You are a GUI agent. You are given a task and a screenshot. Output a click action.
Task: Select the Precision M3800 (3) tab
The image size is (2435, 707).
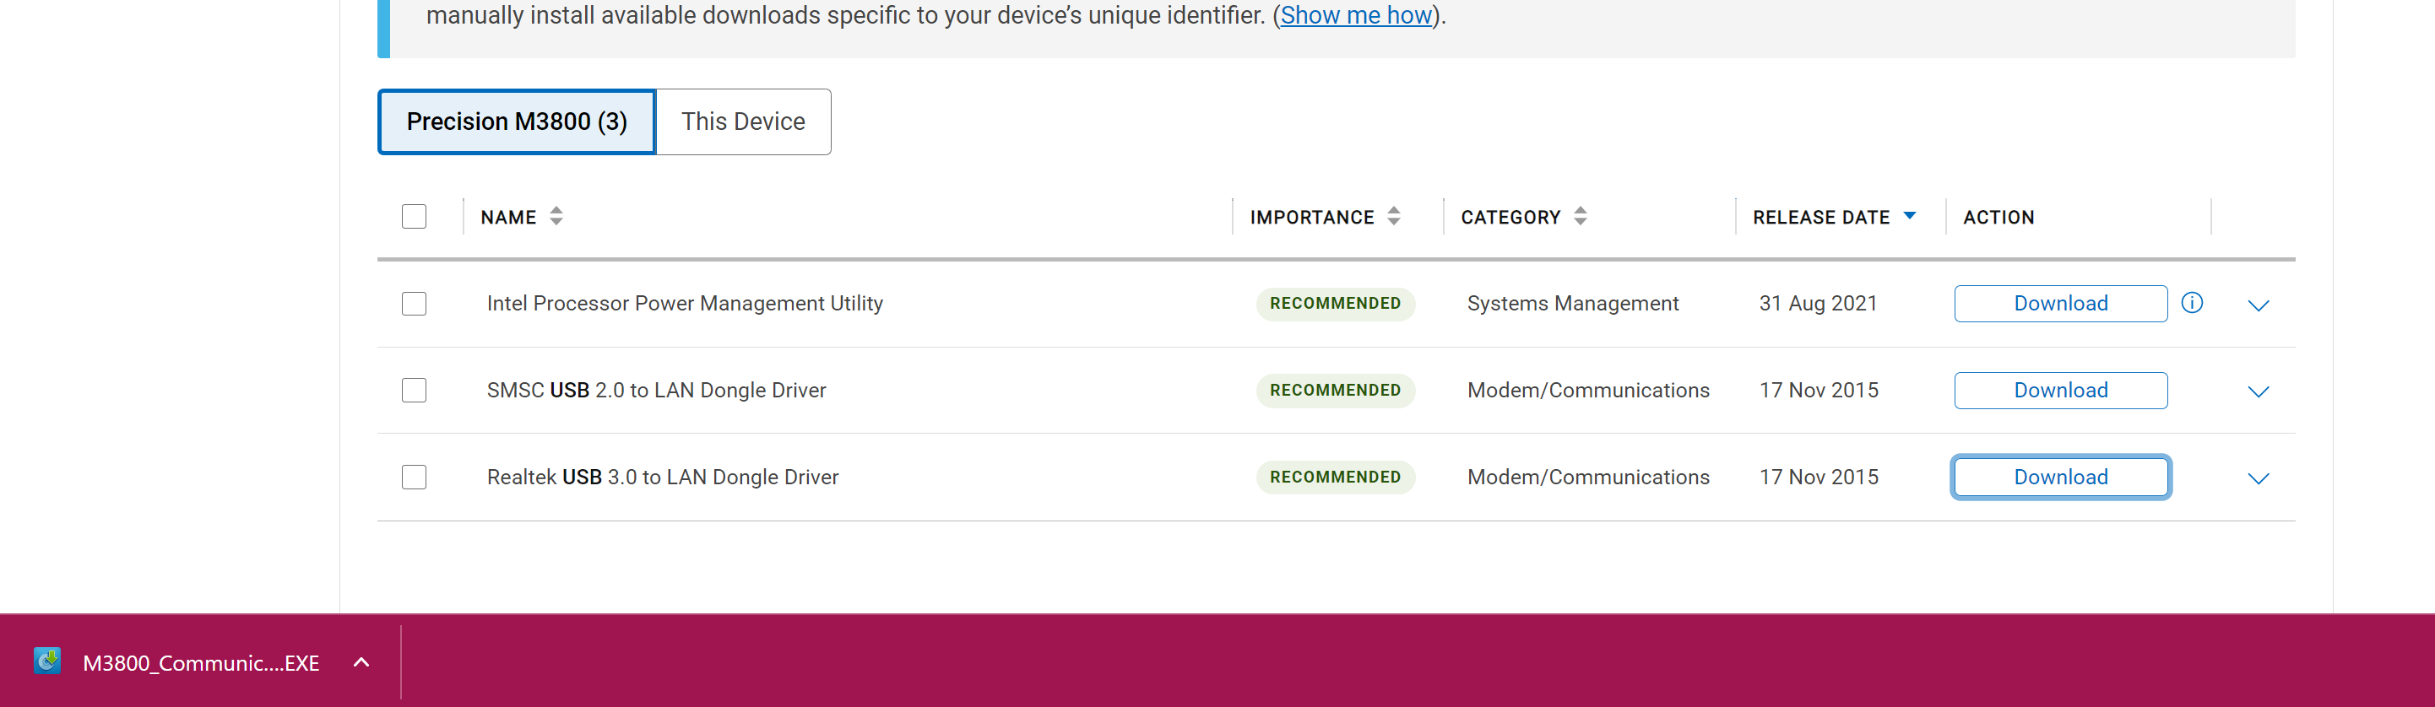517,121
